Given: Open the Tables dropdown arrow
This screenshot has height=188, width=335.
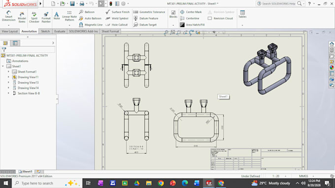Looking at the screenshot, I should (x=242, y=26).
